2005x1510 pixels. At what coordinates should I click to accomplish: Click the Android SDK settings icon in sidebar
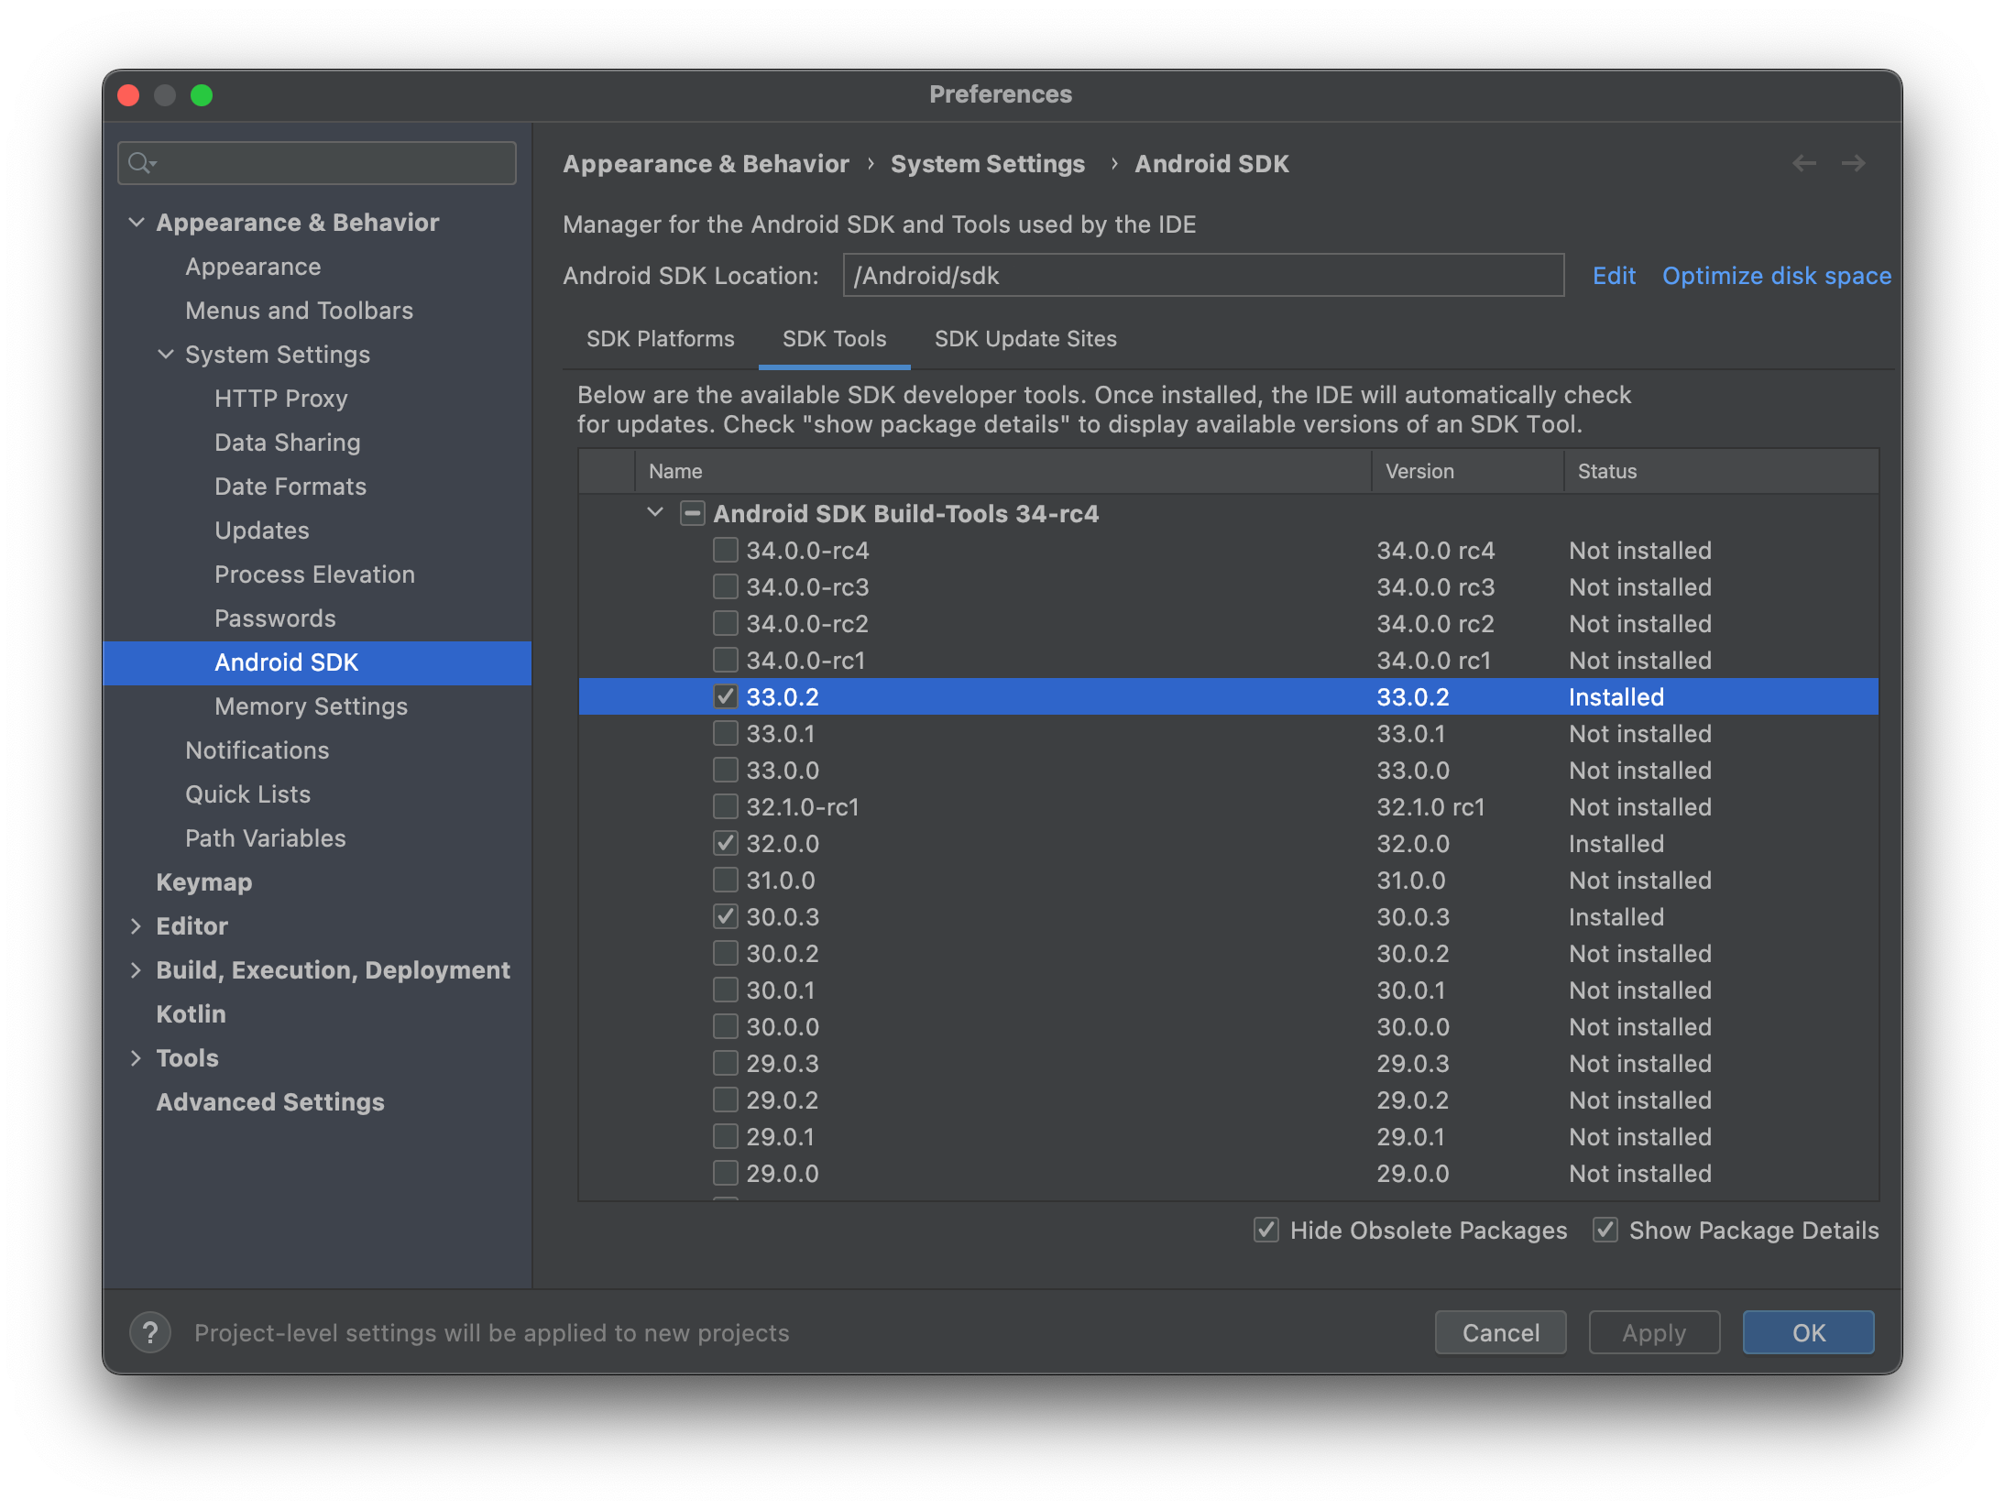tap(286, 662)
